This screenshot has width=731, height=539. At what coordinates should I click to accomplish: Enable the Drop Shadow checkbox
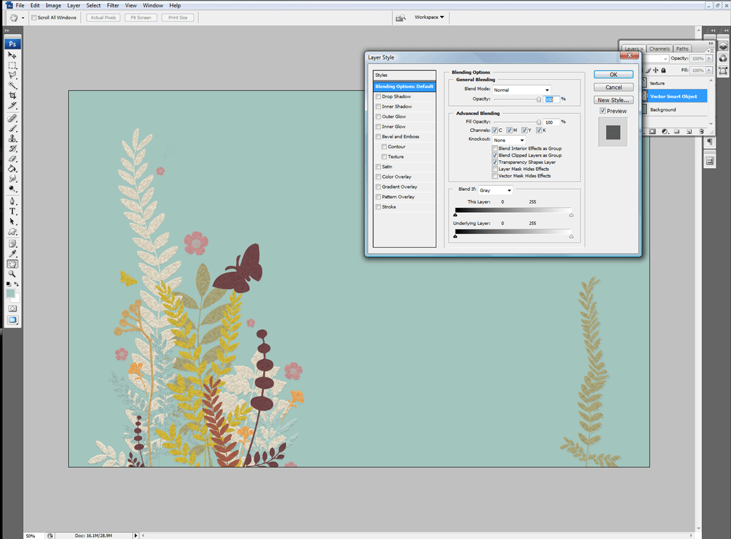379,96
